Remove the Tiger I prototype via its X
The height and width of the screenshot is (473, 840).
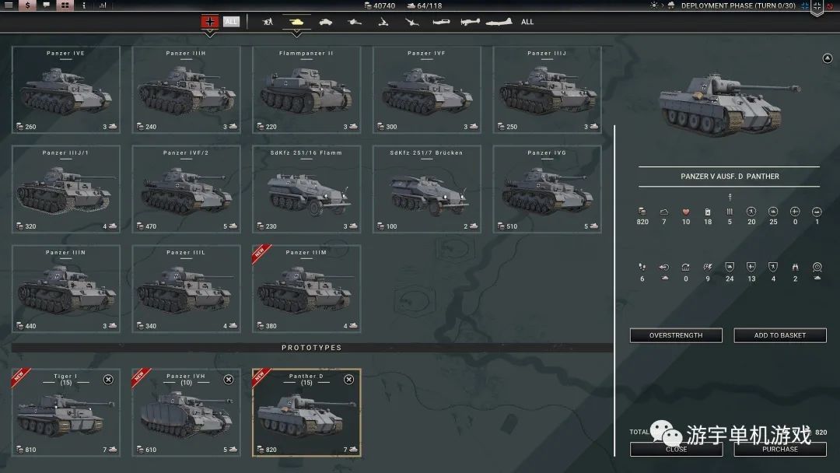coord(109,380)
